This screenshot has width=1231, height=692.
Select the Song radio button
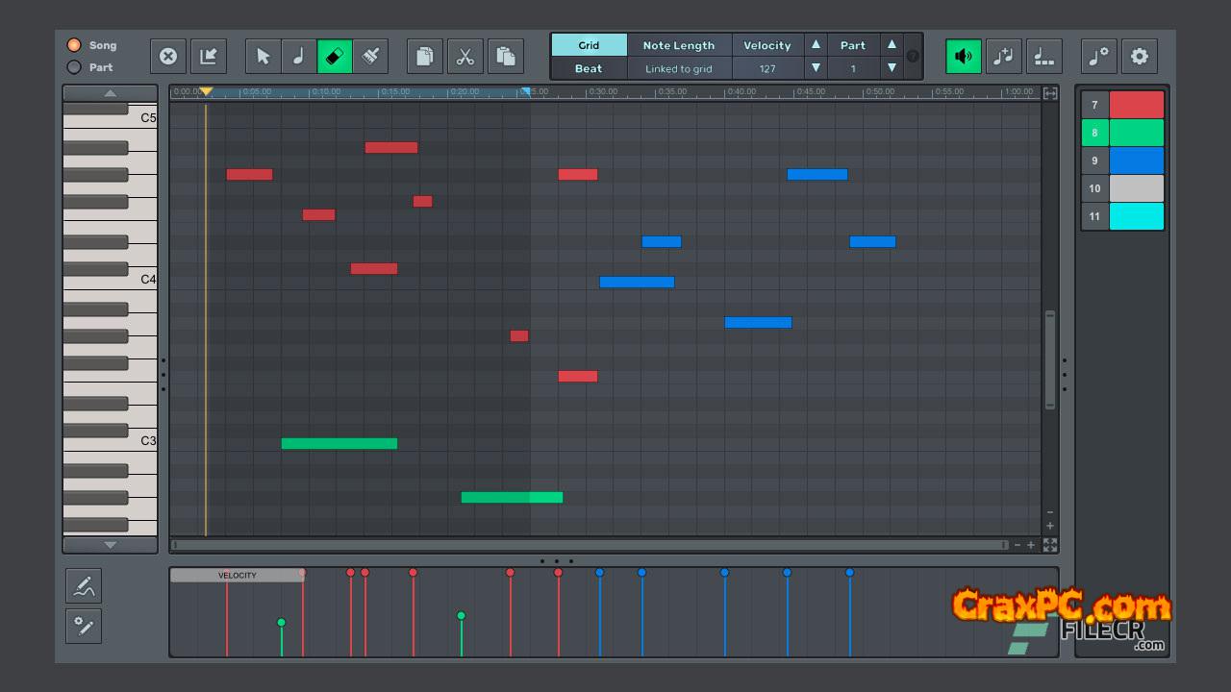tap(74, 45)
